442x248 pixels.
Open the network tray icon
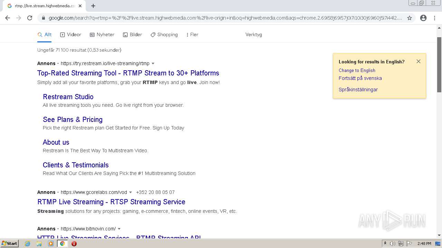[x=401, y=244]
